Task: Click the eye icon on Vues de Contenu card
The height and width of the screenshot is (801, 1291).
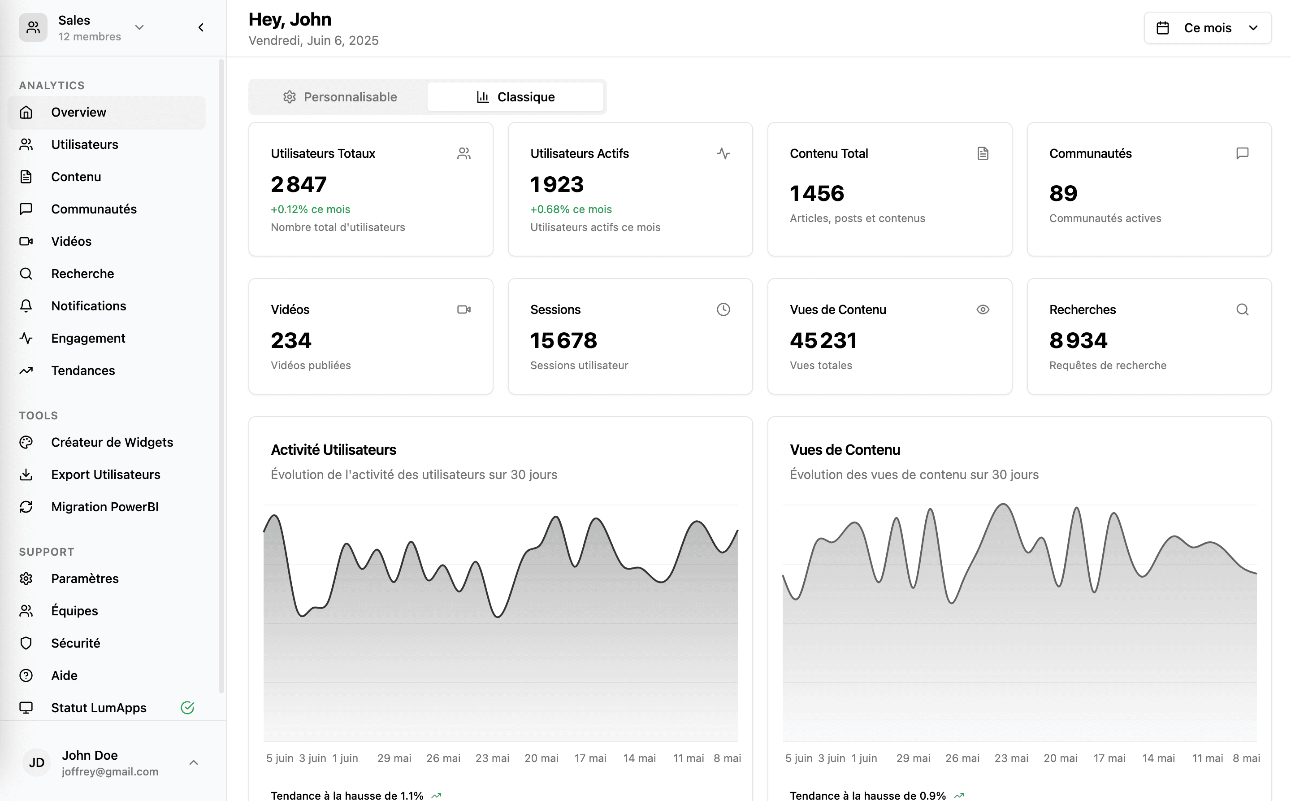Action: (982, 309)
